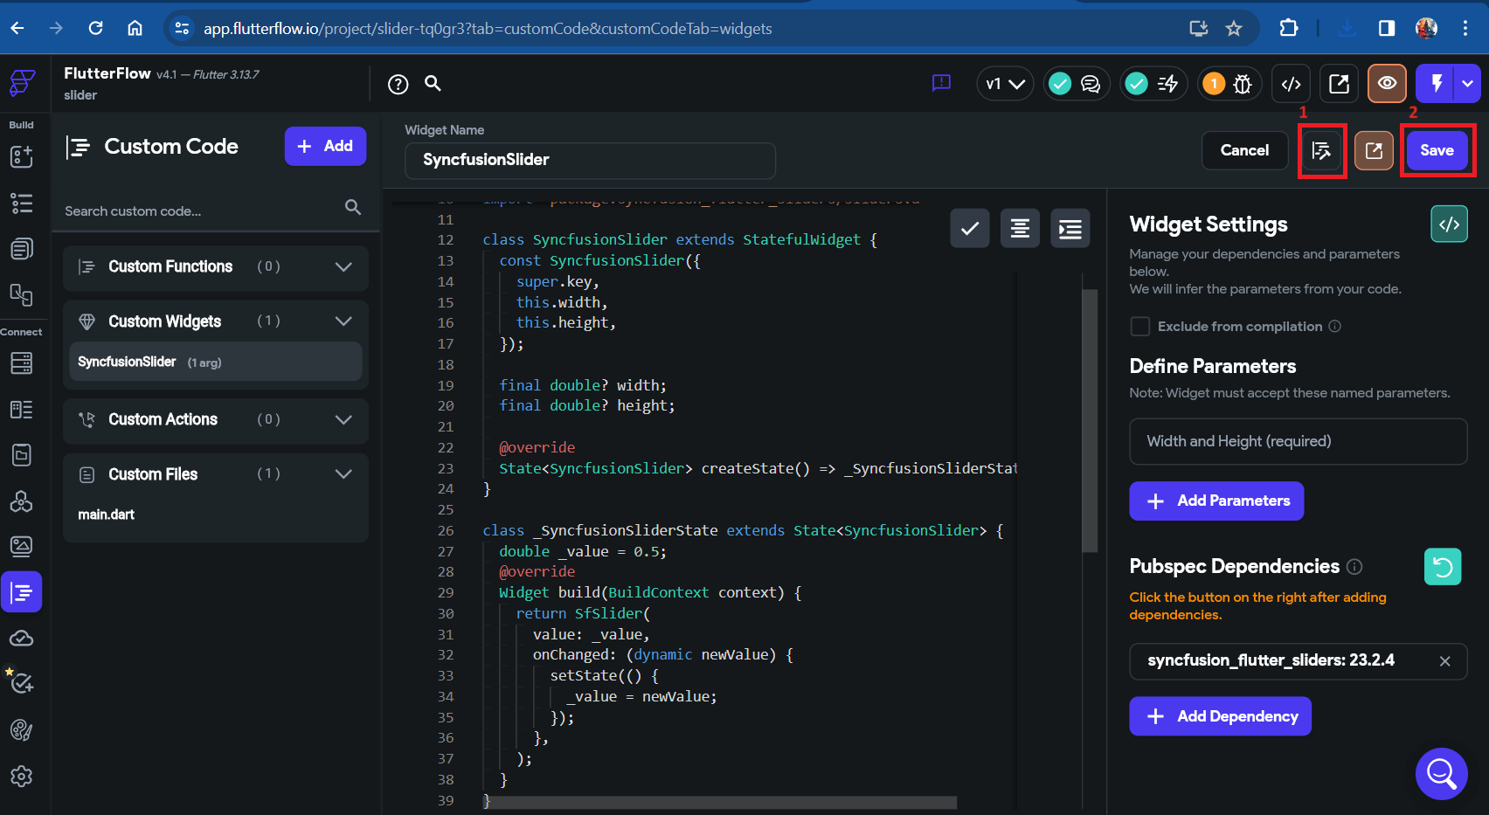
Task: Click the Cancel button
Action: click(x=1244, y=150)
